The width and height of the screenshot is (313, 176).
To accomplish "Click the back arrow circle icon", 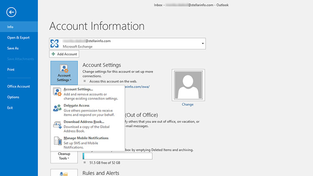I will pos(12,13).
